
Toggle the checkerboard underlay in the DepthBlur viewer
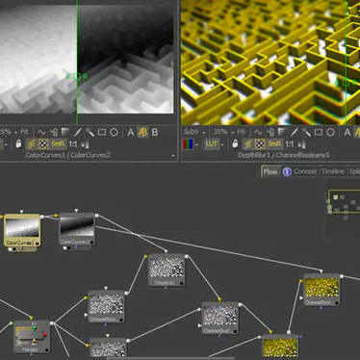(x=260, y=144)
